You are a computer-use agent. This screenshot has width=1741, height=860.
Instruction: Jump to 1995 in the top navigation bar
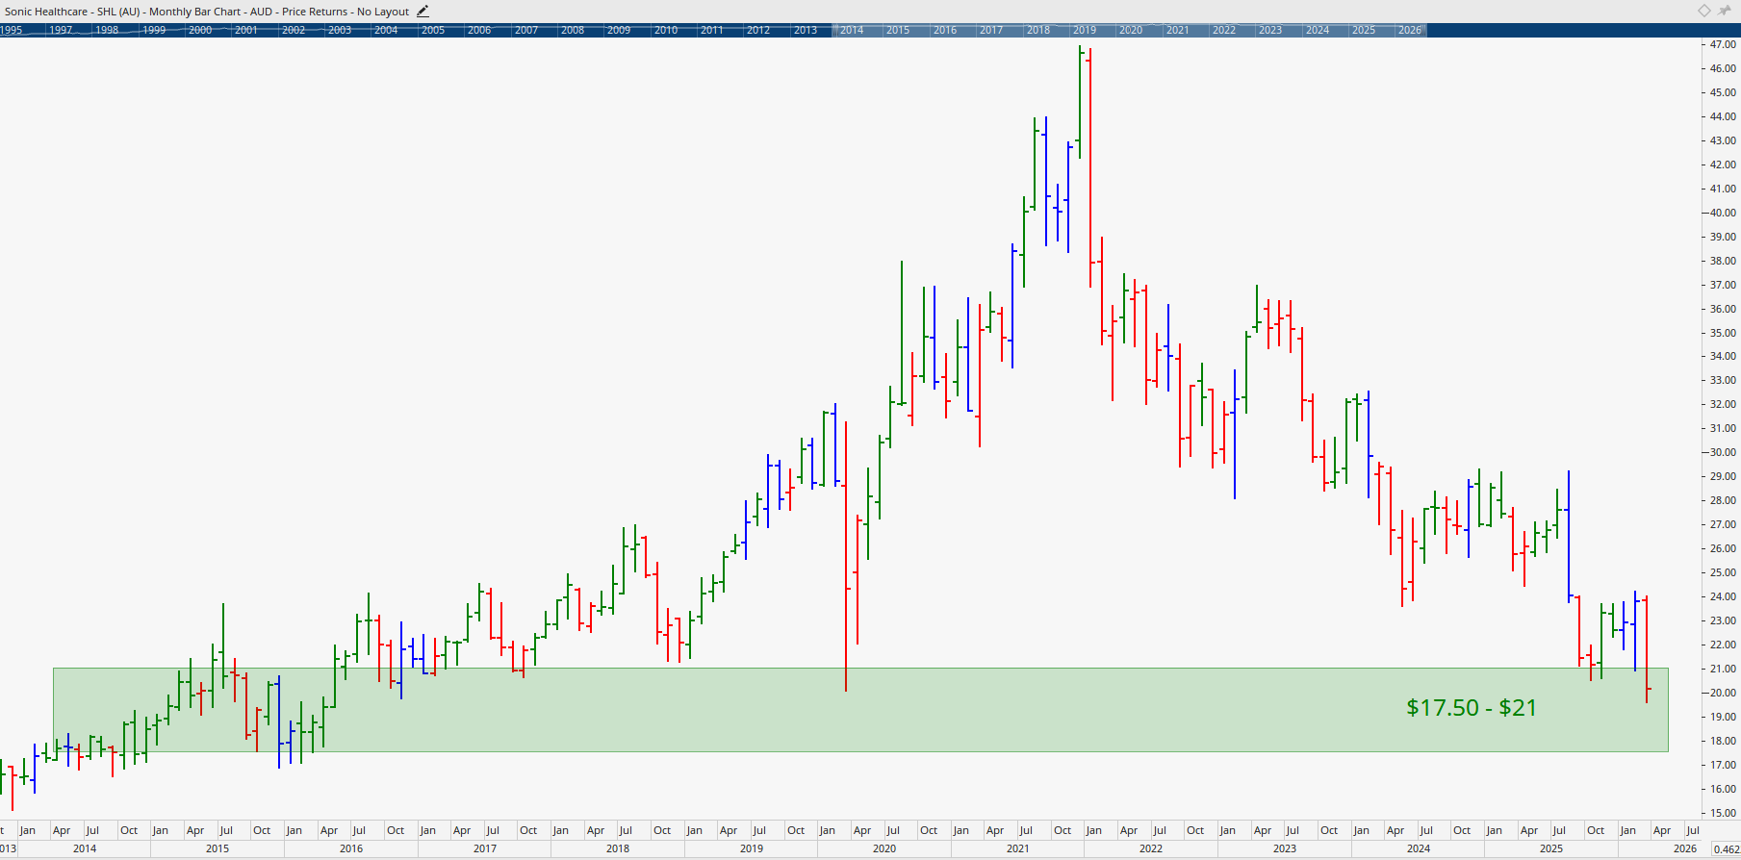[x=12, y=30]
